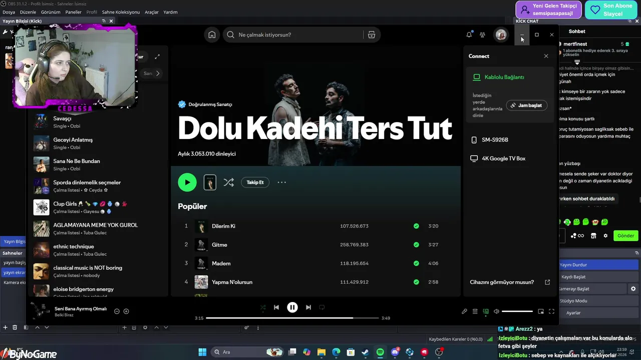The height and width of the screenshot is (360, 641).
Task: Enable Stüdyo Modu in OBS
Action: coord(598,300)
